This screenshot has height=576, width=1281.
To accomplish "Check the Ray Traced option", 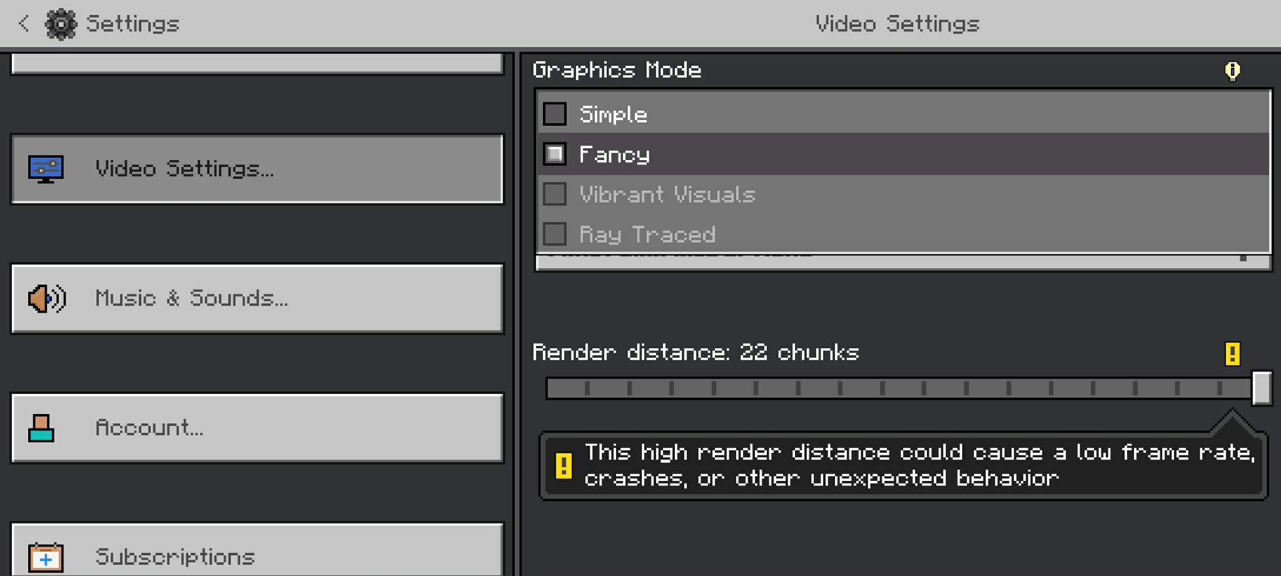I will point(555,235).
